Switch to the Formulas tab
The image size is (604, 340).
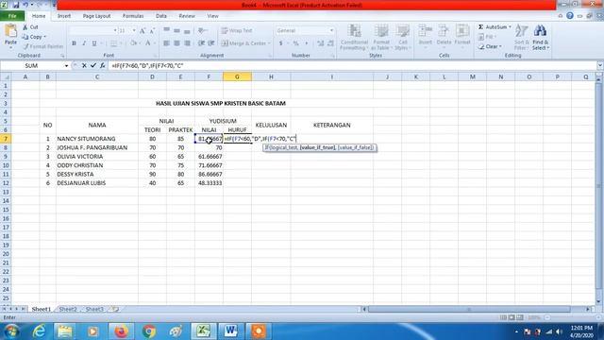(133, 16)
